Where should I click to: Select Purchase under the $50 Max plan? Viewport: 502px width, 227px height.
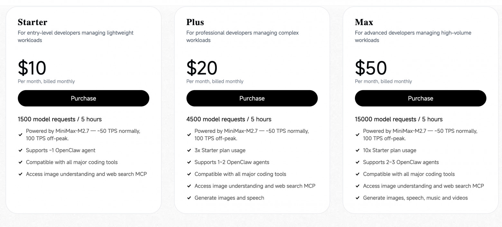pos(420,98)
